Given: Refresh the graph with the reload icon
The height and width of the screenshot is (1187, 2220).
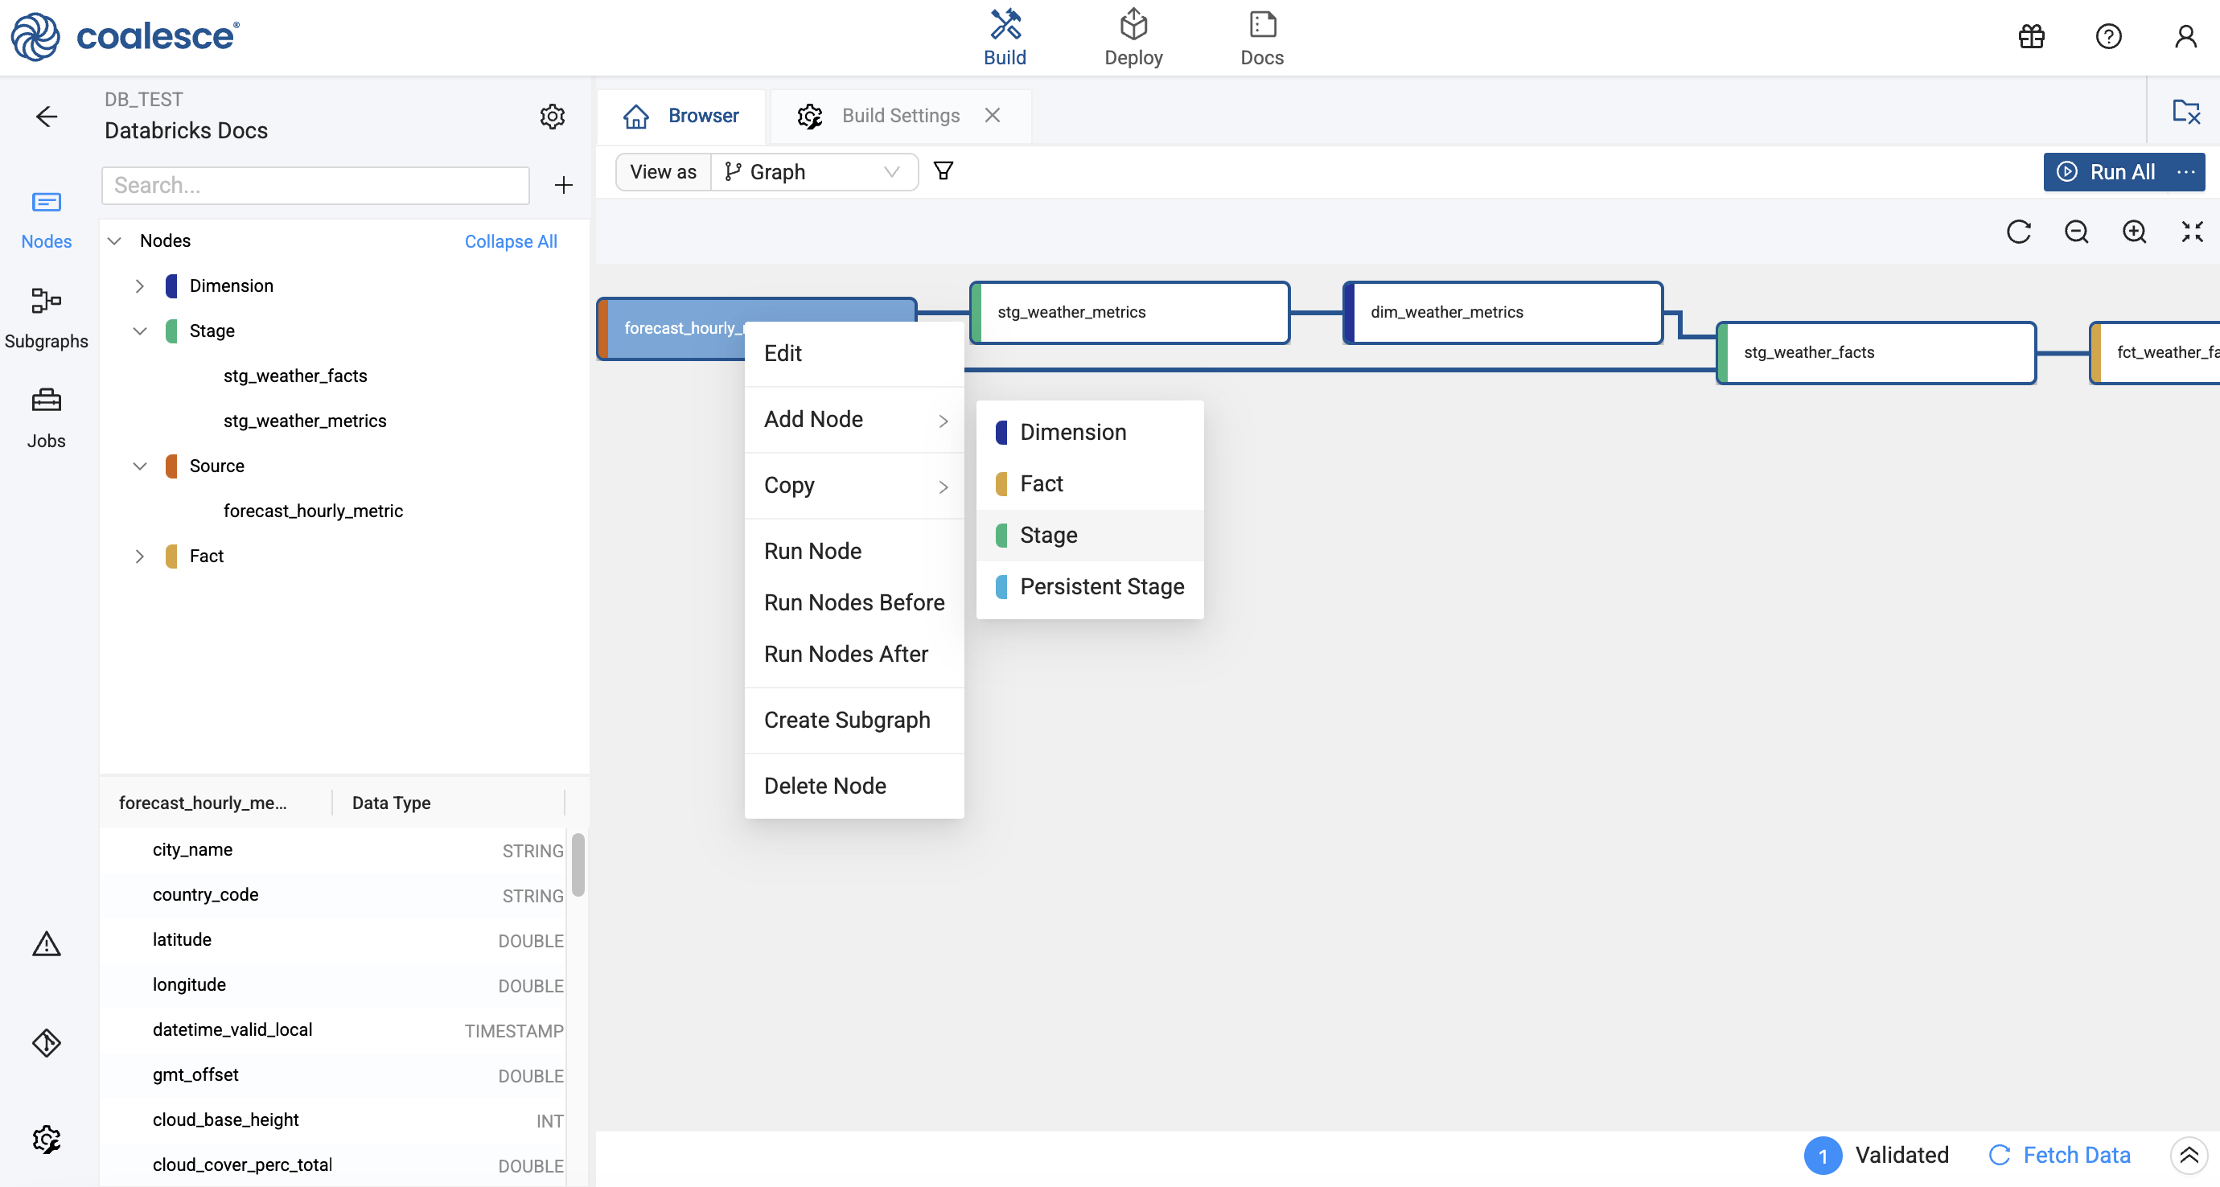Looking at the screenshot, I should (x=2018, y=232).
